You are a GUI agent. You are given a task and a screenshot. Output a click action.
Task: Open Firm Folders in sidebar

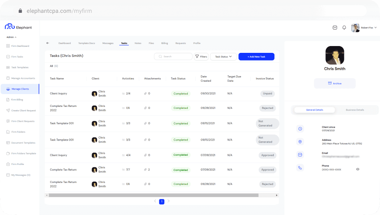(x=18, y=132)
